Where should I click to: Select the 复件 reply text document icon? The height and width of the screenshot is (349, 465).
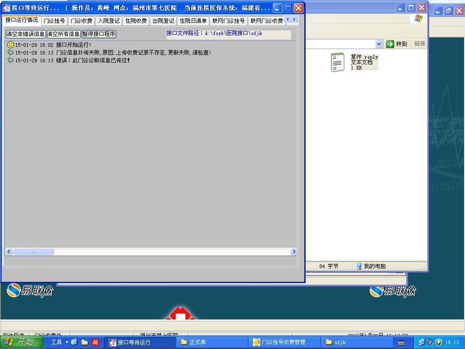pyautogui.click(x=337, y=62)
